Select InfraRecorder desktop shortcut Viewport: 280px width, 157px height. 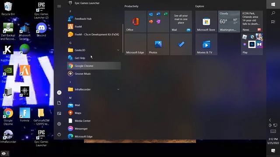pos(8,137)
